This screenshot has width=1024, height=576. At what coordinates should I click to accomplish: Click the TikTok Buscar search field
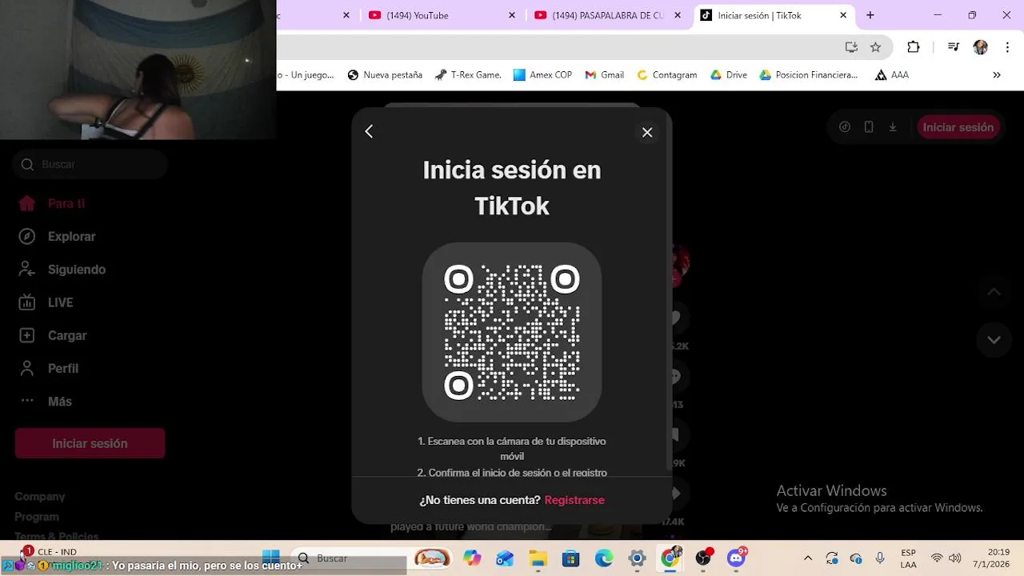coord(90,164)
